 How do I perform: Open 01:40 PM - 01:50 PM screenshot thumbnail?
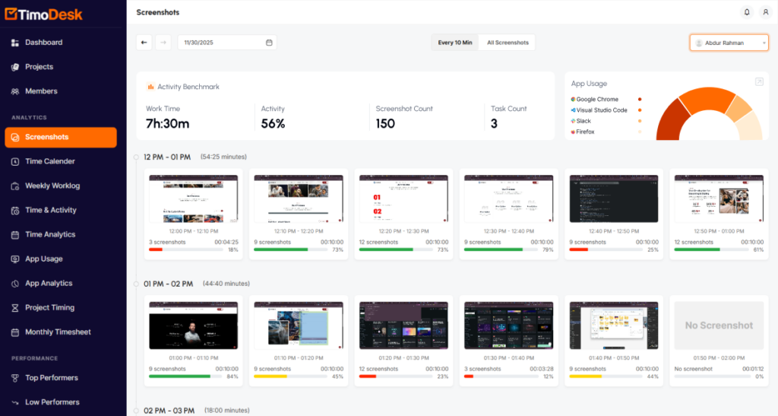point(614,325)
